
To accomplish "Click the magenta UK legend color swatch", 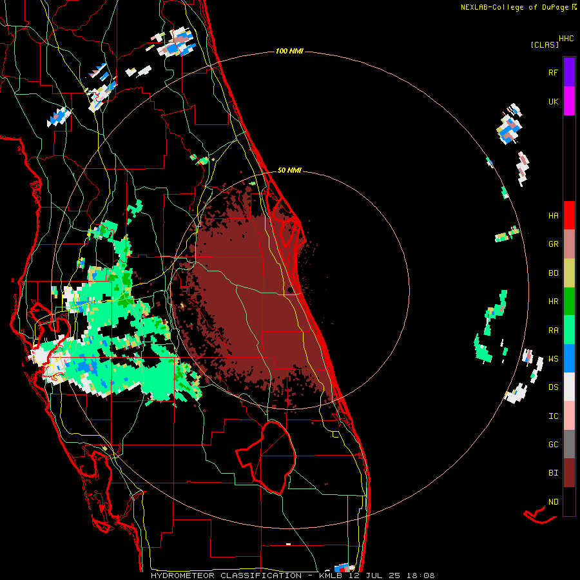I will tap(569, 101).
